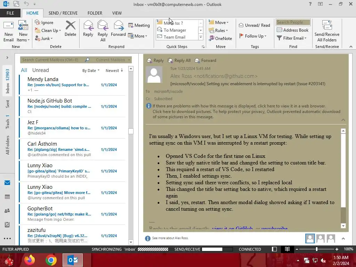356x267 pixels.
Task: Open the Sent folder in sidebar
Action: click(x=8, y=104)
